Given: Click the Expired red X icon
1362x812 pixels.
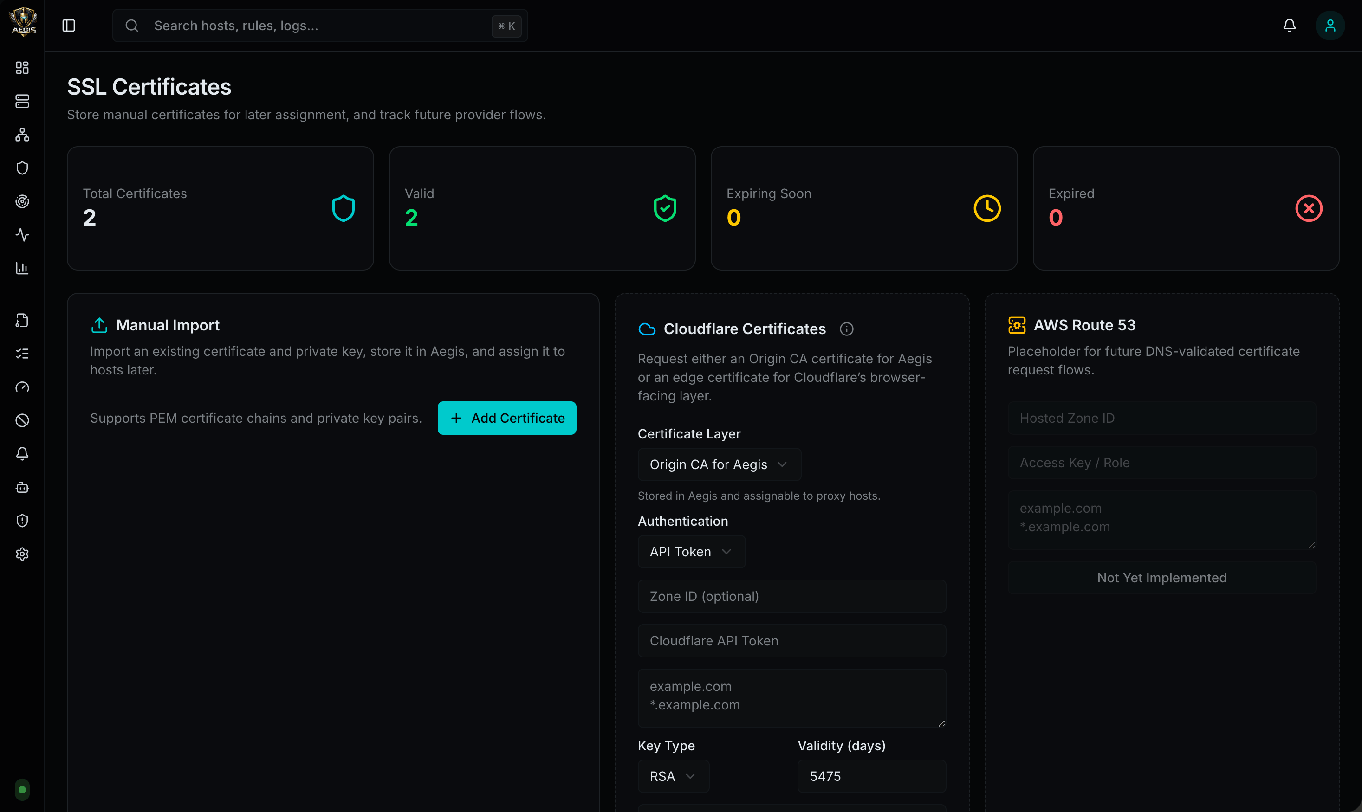Looking at the screenshot, I should click(x=1309, y=208).
